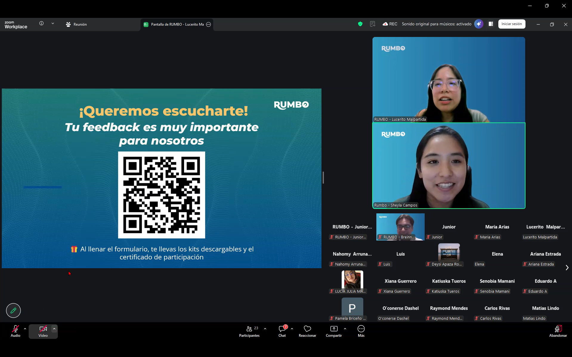Select Nahomy Arruna participant tile

pyautogui.click(x=352, y=254)
